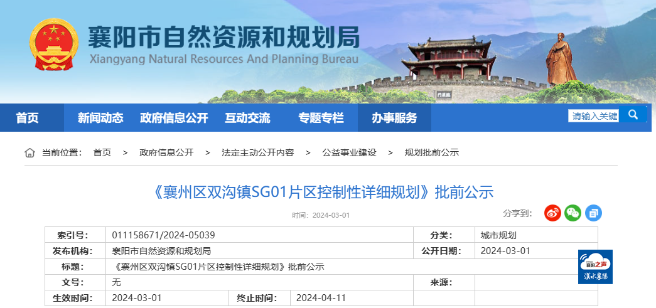Image resolution: width=656 pixels, height=308 pixels.
Task: Click the national emblem logo
Action: 54,45
